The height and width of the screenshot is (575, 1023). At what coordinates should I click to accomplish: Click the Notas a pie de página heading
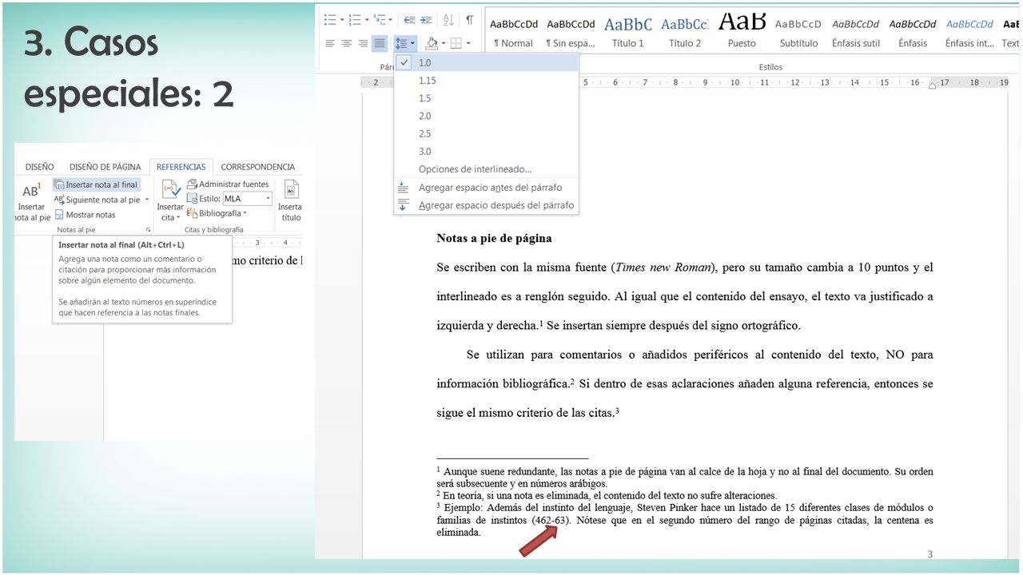[x=494, y=238]
